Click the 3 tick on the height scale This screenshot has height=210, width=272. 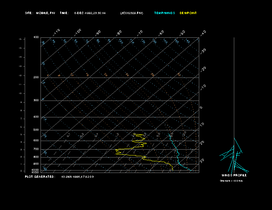pos(21,150)
